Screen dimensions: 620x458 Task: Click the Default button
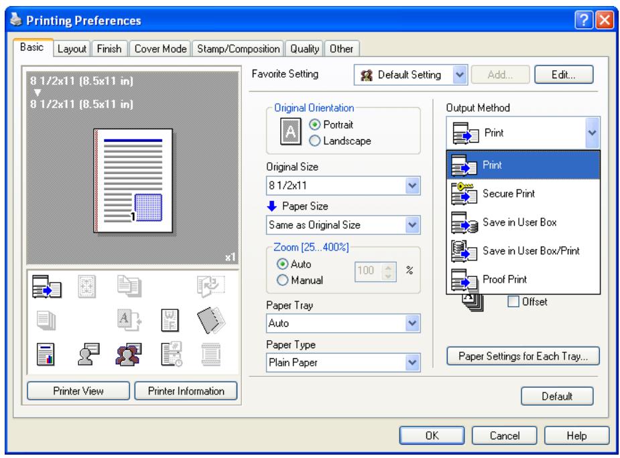point(557,396)
